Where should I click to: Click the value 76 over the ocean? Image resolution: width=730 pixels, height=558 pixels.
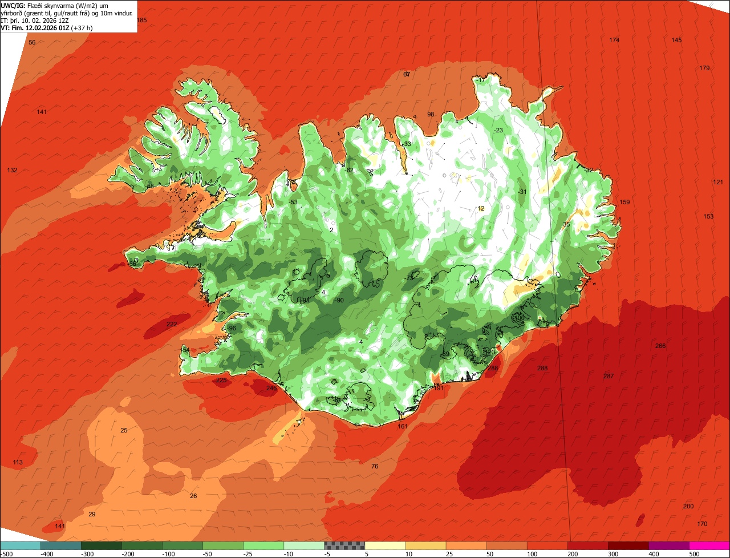[375, 467]
